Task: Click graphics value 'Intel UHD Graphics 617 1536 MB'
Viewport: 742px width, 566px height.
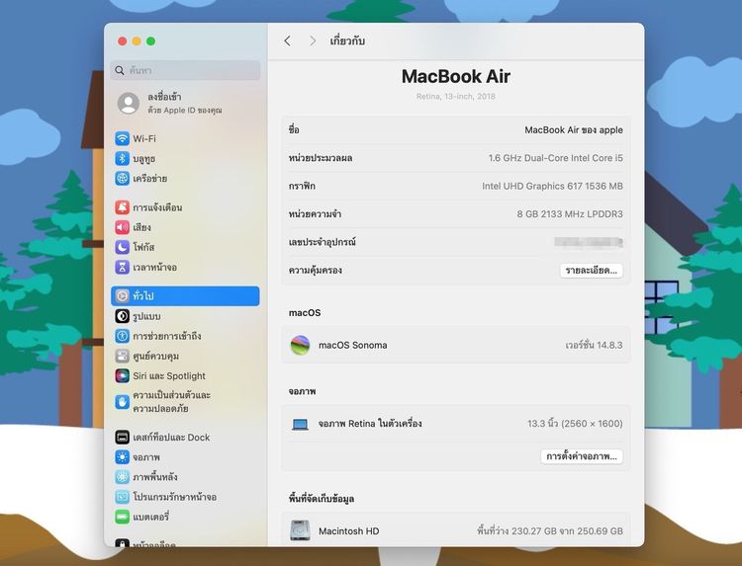Action: pos(552,186)
